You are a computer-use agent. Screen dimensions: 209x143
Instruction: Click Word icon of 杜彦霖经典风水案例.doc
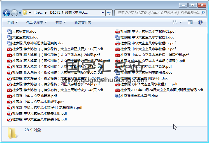pos(118,96)
